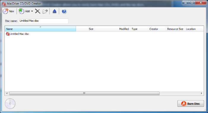Click the Delete X toolbar icon
Screen dimensions: 208x113
tap(37, 11)
